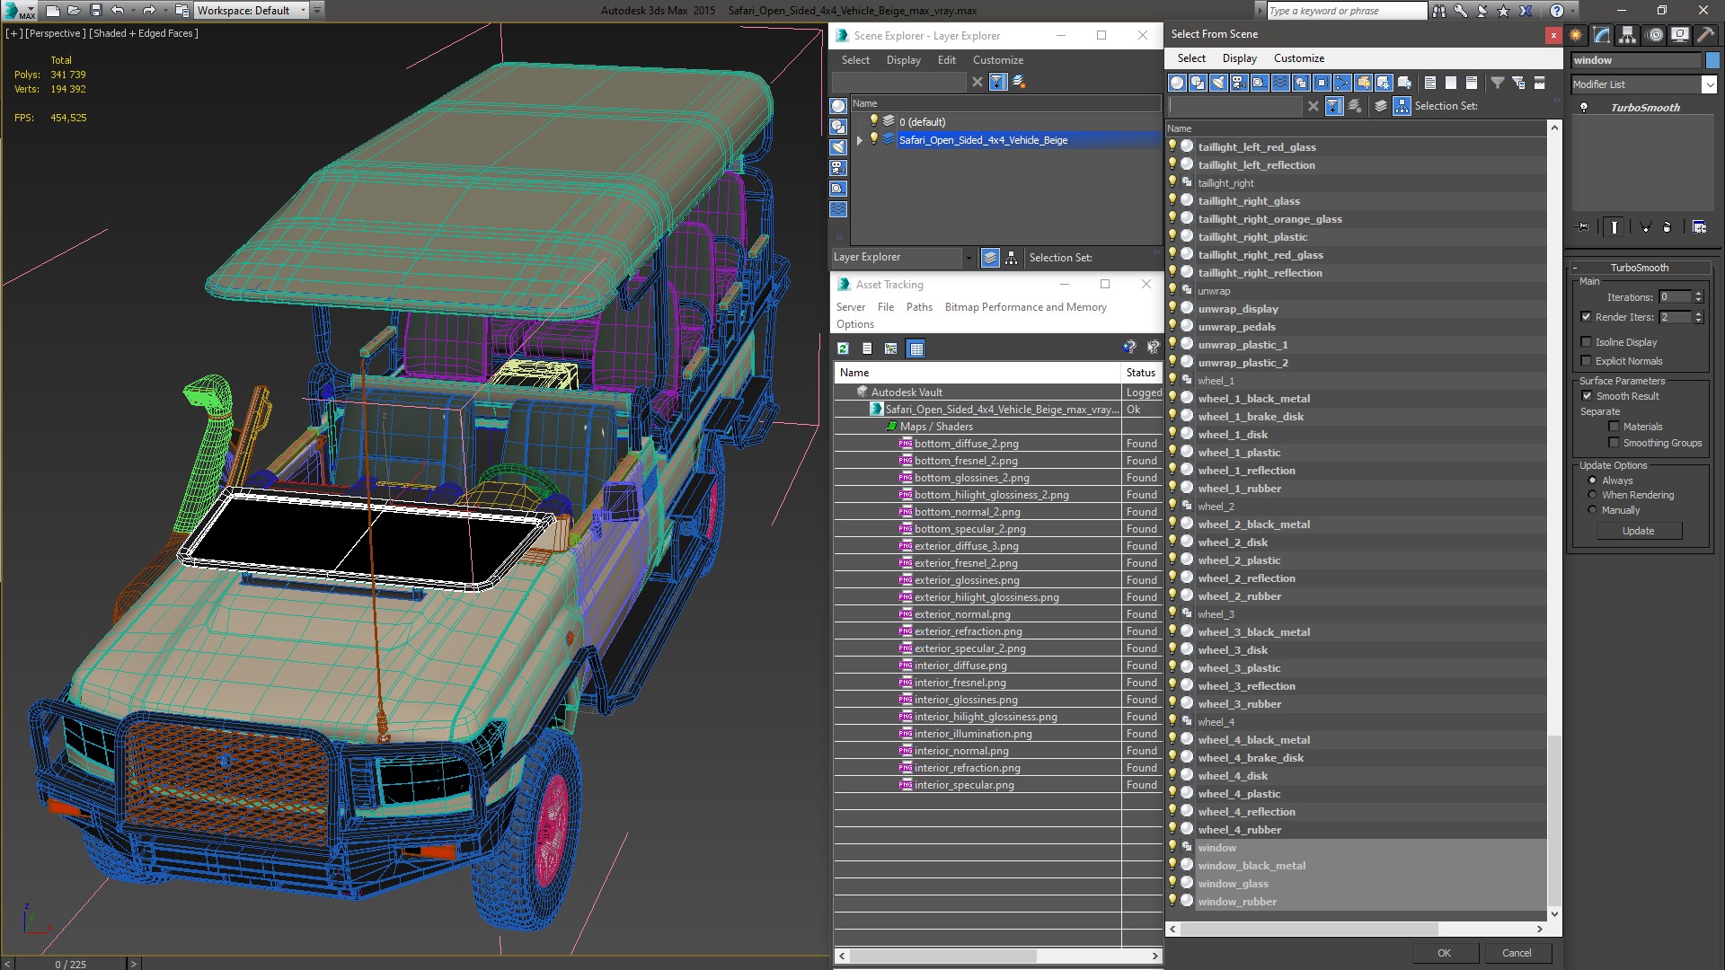Enable the Isoline Display checkbox
This screenshot has height=970, width=1725.
[1586, 342]
